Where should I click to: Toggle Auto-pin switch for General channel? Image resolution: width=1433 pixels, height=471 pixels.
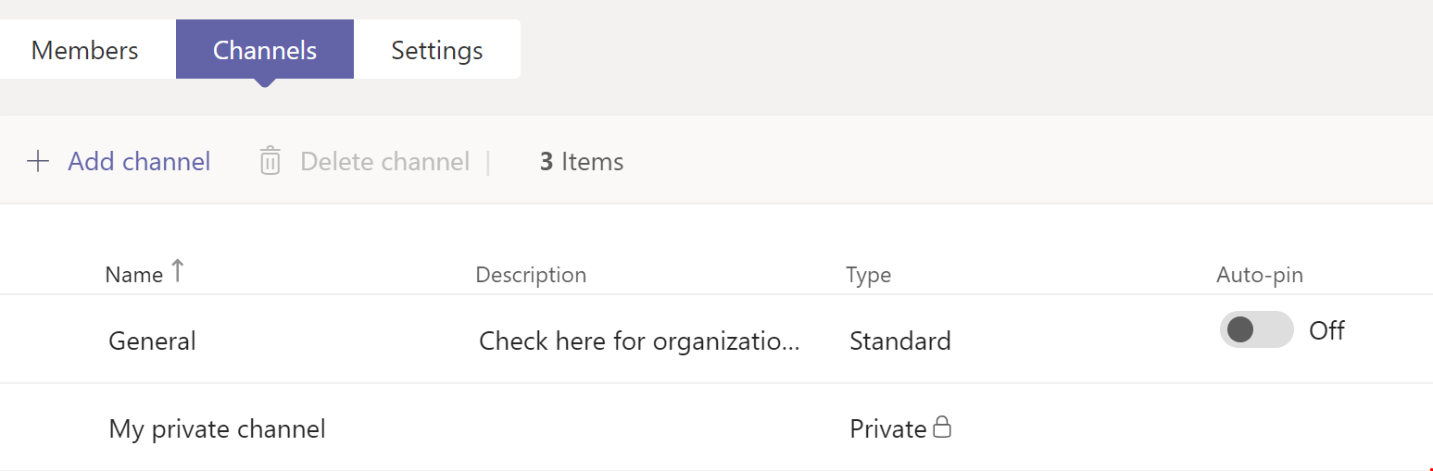tap(1256, 329)
